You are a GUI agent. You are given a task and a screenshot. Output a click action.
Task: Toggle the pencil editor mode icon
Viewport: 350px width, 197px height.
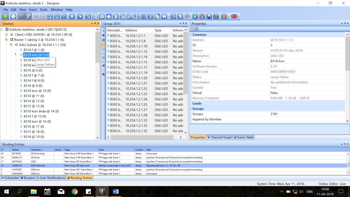21,16
